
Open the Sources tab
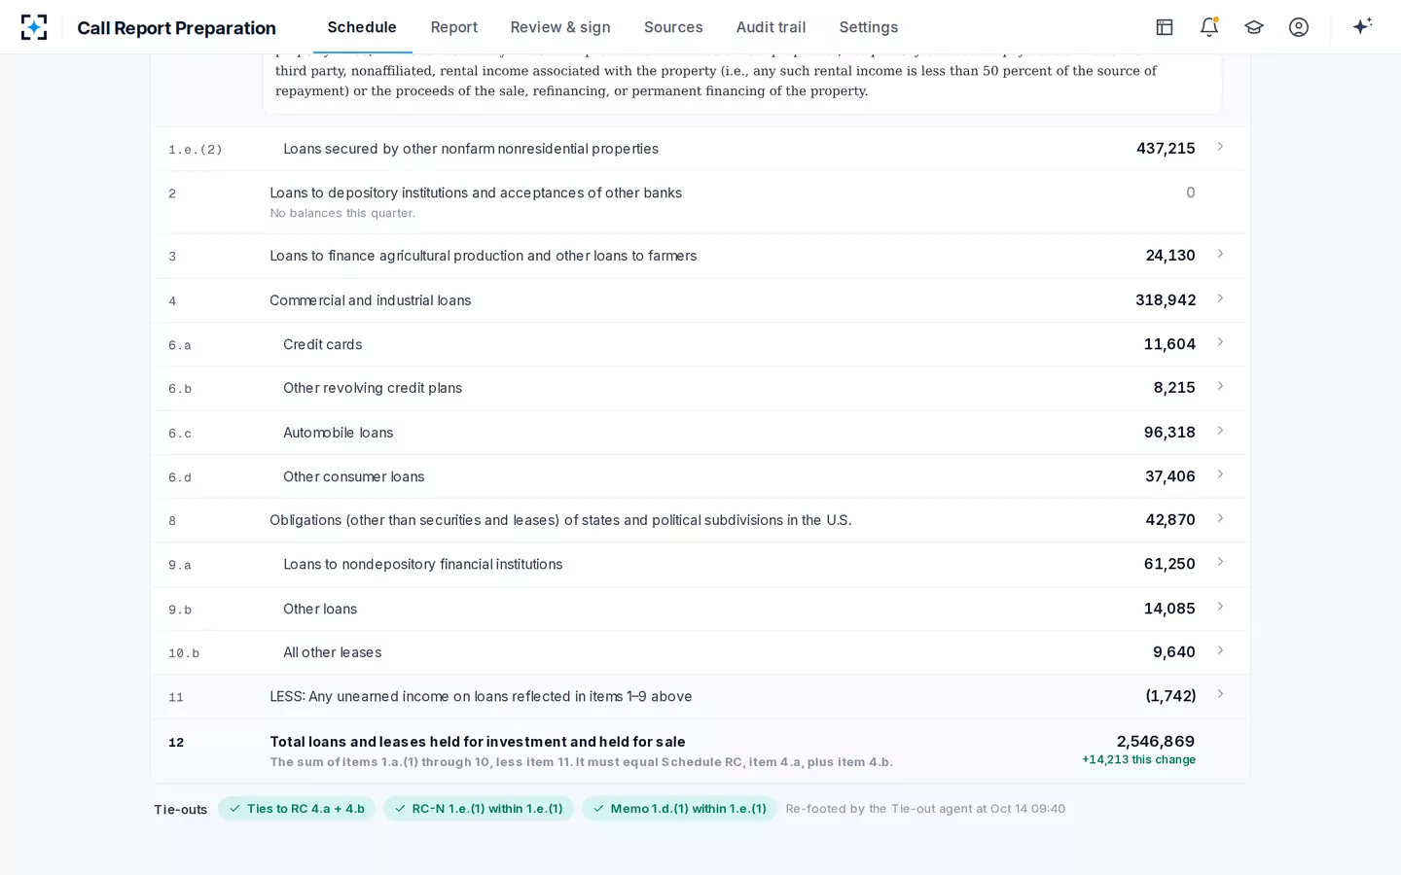click(673, 27)
